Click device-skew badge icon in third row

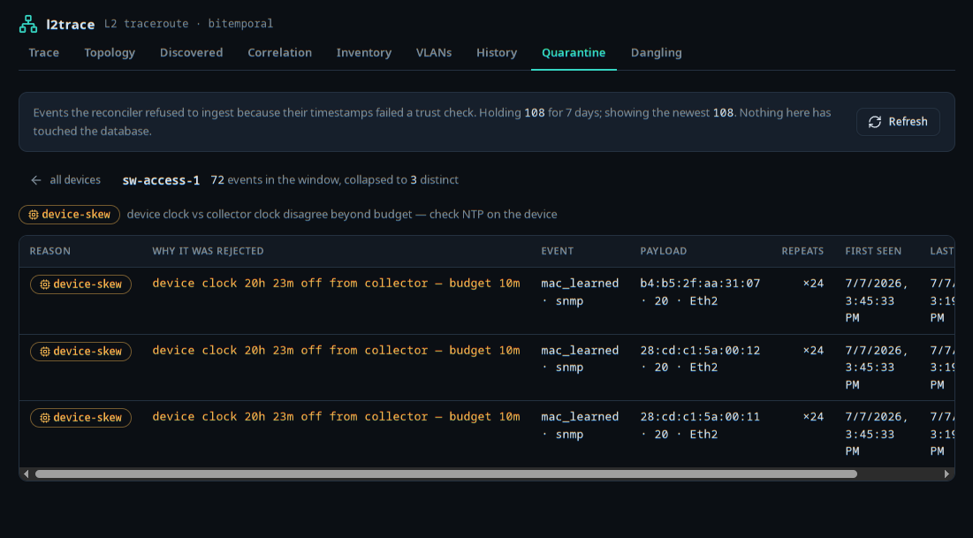[45, 418]
